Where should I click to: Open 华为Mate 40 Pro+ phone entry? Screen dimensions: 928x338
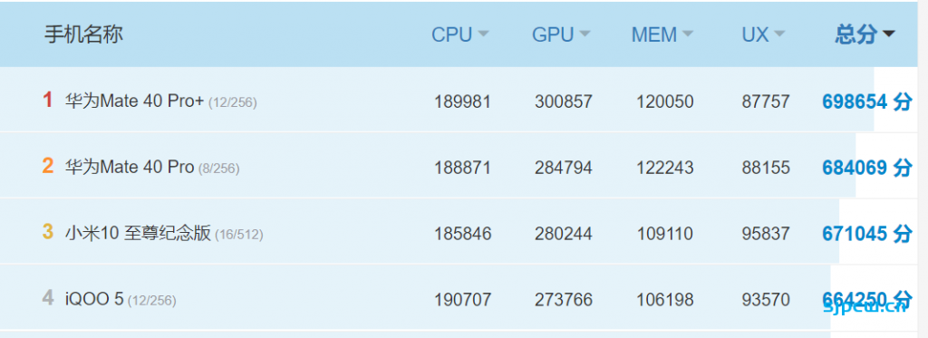point(134,101)
